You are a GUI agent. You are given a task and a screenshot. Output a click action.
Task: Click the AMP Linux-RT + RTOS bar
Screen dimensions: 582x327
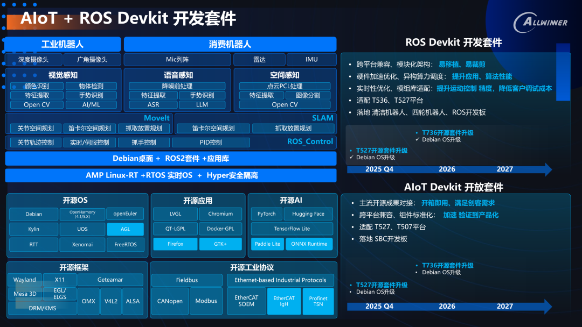(x=171, y=175)
